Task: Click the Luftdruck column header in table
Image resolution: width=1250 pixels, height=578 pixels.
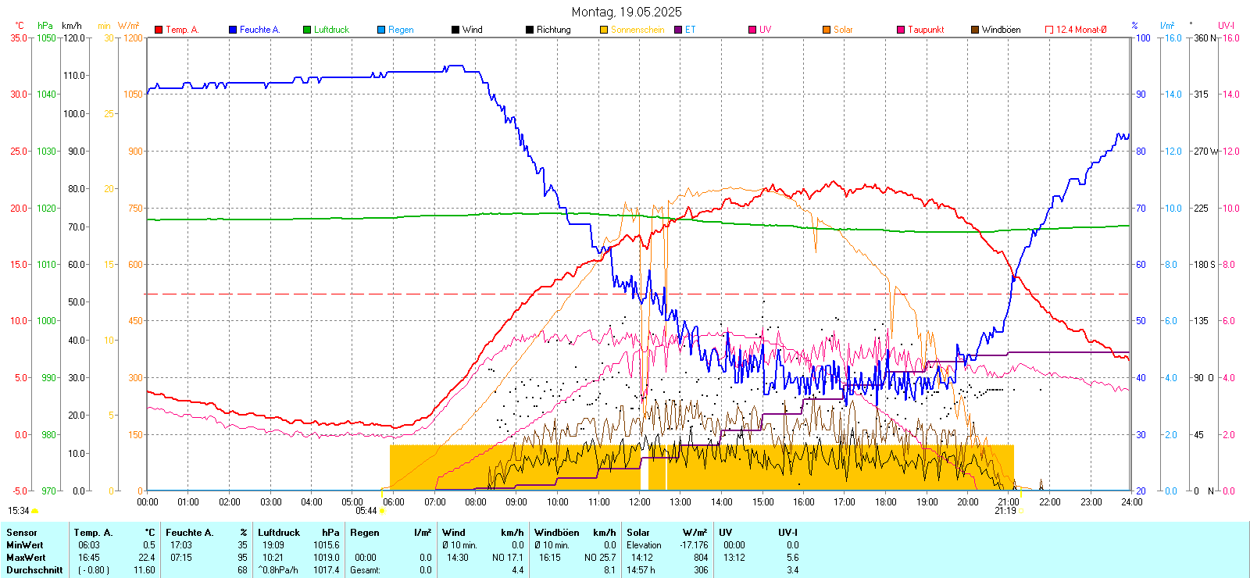Action: pyautogui.click(x=279, y=533)
